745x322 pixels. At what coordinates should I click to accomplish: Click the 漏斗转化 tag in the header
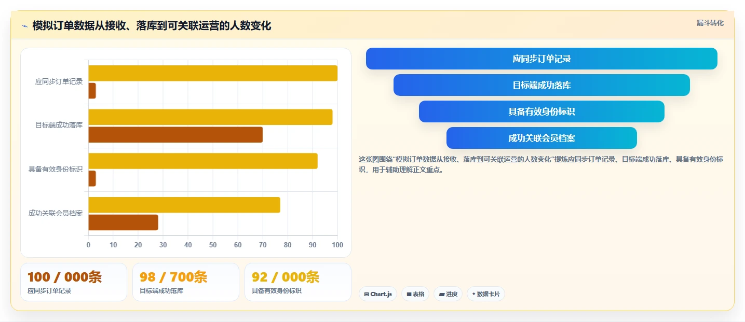(710, 23)
